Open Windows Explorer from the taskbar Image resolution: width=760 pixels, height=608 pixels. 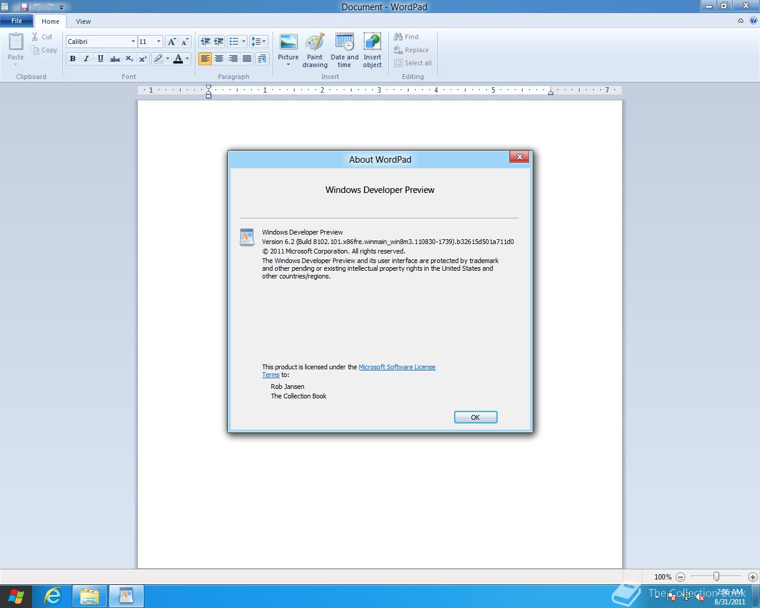pyautogui.click(x=90, y=596)
